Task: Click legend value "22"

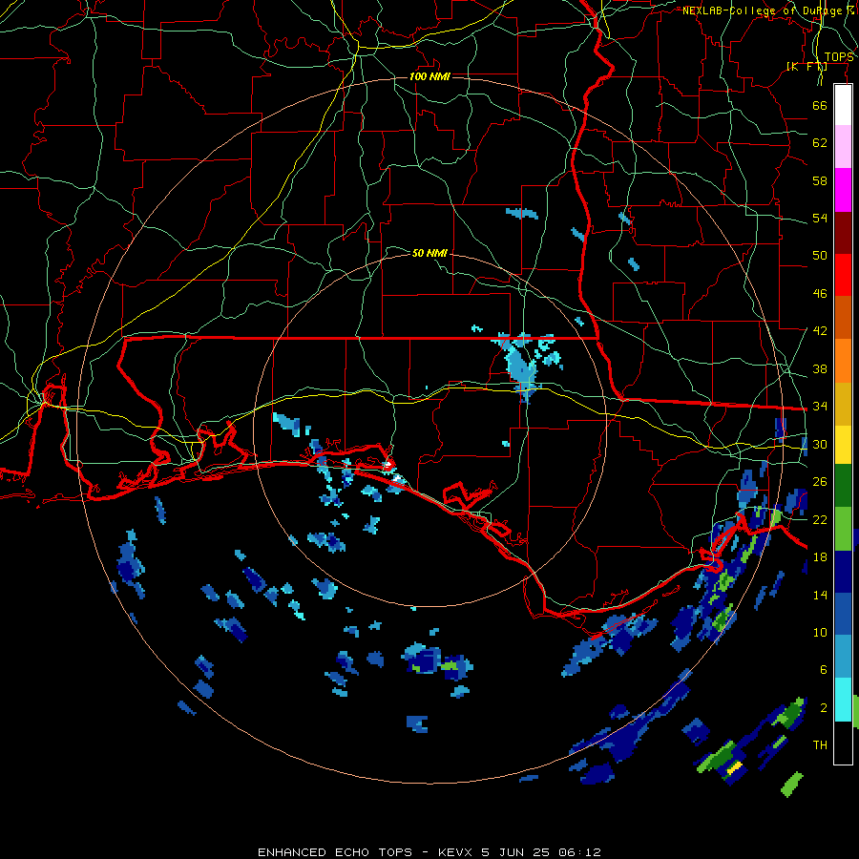Action: 820,520
